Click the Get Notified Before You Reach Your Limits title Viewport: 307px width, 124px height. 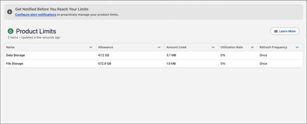(52, 9)
